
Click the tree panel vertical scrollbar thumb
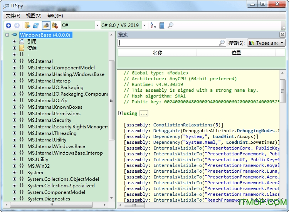(x=111, y=100)
